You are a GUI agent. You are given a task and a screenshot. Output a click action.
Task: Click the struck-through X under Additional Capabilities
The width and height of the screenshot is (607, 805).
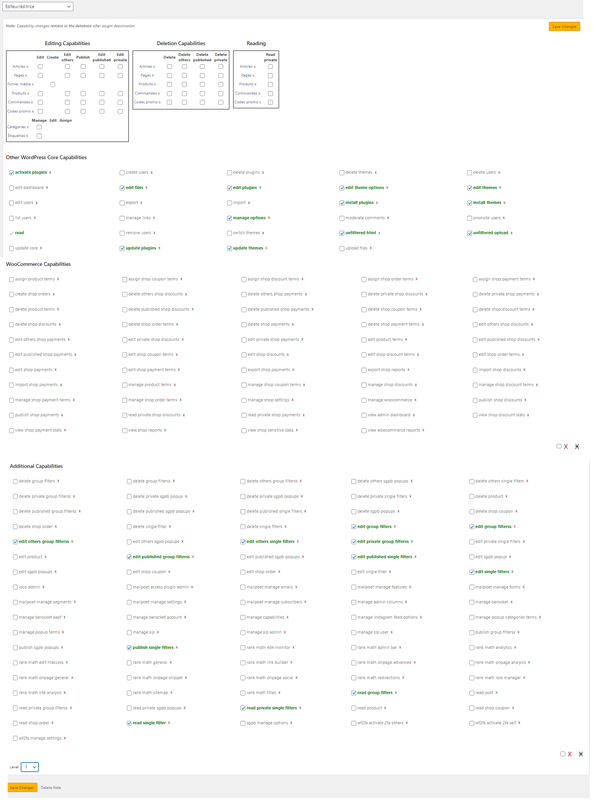tap(581, 754)
